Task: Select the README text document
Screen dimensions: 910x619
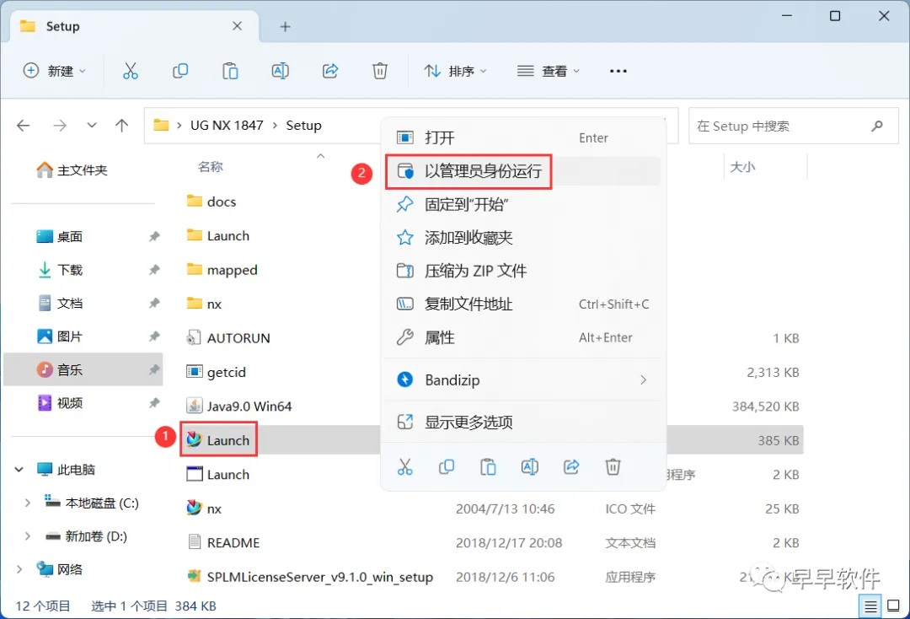Action: point(222,543)
